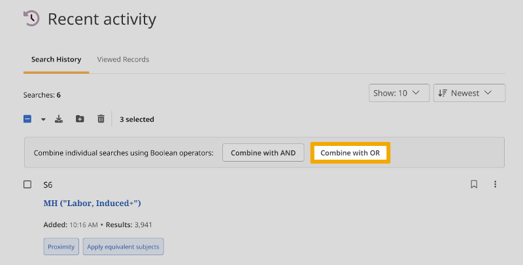The height and width of the screenshot is (265, 523).
Task: Open more options menu for S6
Action: [495, 185]
